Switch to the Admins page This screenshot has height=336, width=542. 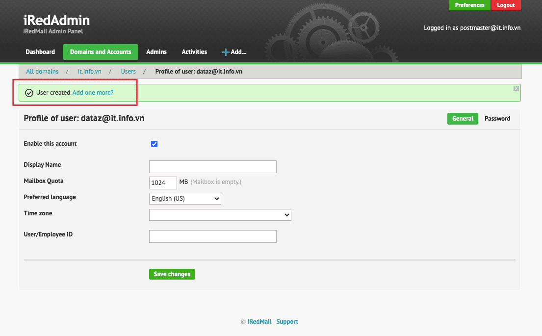point(156,52)
